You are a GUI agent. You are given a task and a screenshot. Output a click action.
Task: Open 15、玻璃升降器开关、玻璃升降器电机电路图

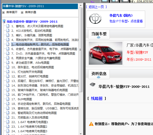(x=40, y=90)
